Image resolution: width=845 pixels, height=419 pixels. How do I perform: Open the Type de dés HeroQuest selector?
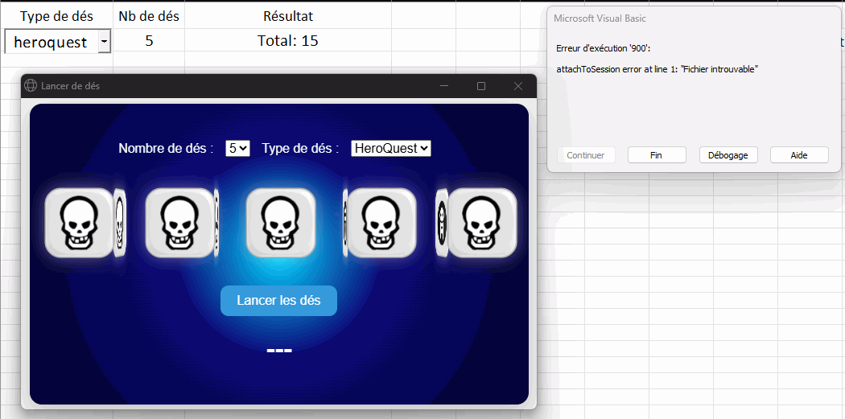pyautogui.click(x=390, y=148)
